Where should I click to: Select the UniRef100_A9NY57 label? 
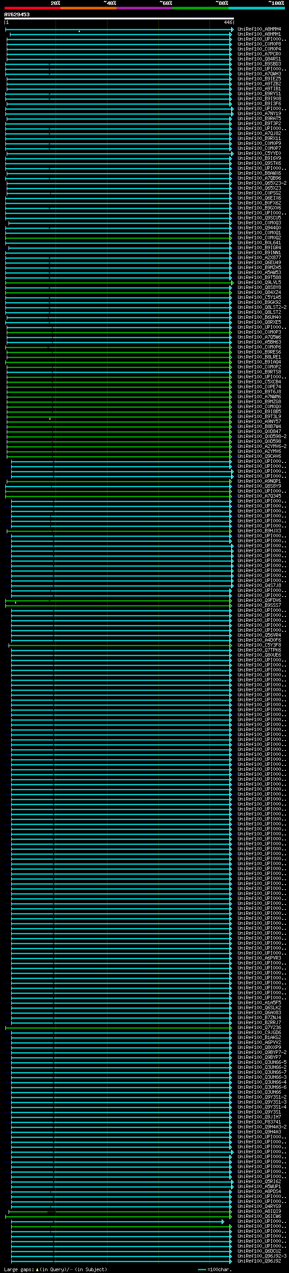point(259,421)
